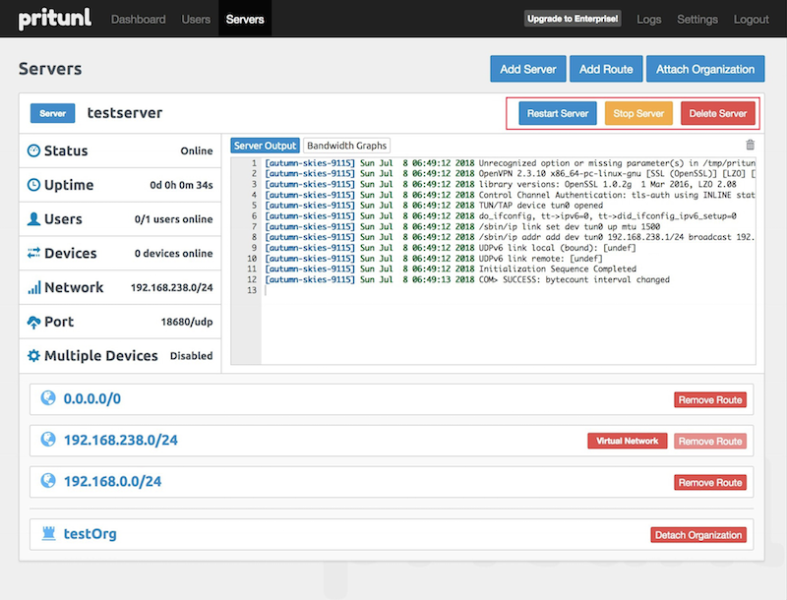The height and width of the screenshot is (600, 787).
Task: Click log line 1 about unrecognized option
Action: tap(508, 163)
